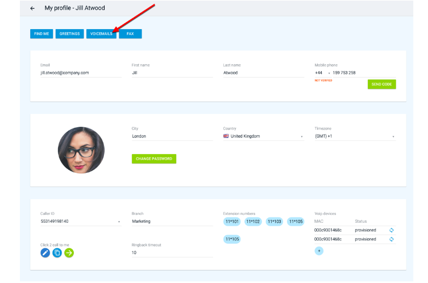The image size is (428, 283).
Task: Switch to the Find Me tab
Action: point(41,34)
